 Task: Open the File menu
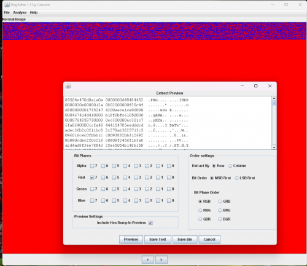(7, 12)
